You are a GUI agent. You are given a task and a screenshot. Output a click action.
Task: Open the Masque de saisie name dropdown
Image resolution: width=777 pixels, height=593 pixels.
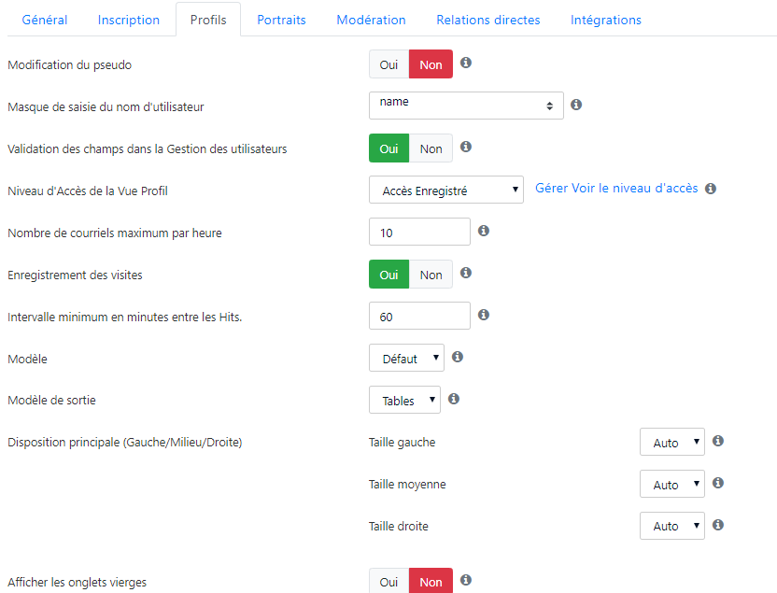click(466, 106)
